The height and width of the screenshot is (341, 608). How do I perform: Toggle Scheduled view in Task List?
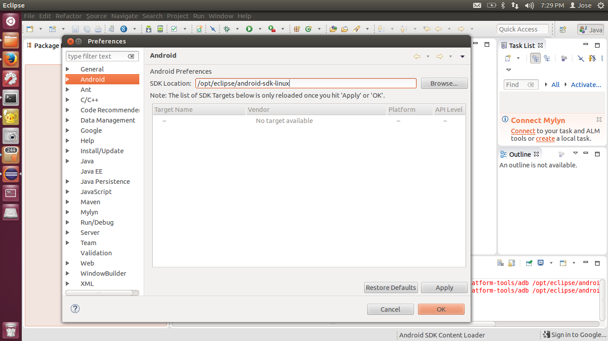(x=547, y=58)
